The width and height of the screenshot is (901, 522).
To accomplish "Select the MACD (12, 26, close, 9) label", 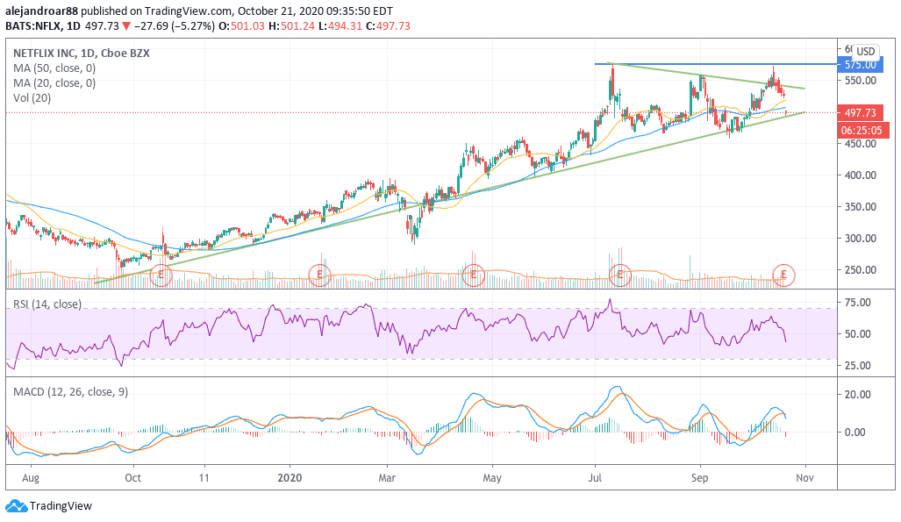I will click(x=71, y=391).
